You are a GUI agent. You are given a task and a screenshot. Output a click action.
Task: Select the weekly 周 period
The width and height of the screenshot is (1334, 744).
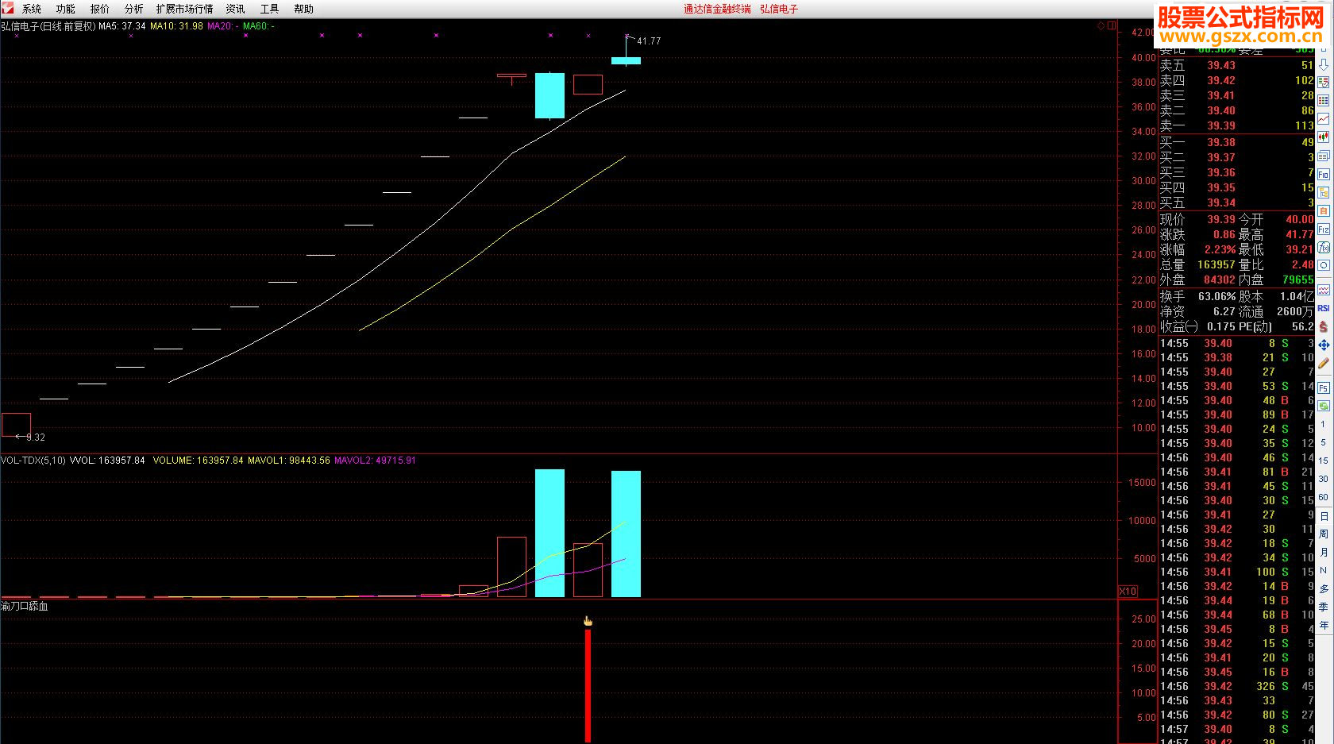click(x=1324, y=534)
